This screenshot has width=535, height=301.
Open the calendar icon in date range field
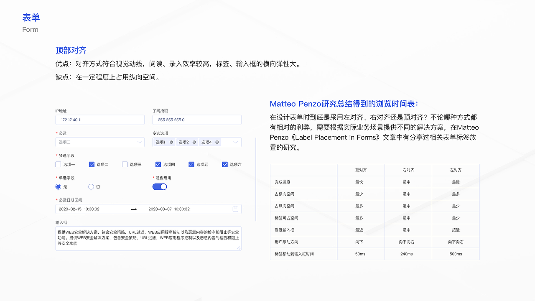click(235, 209)
